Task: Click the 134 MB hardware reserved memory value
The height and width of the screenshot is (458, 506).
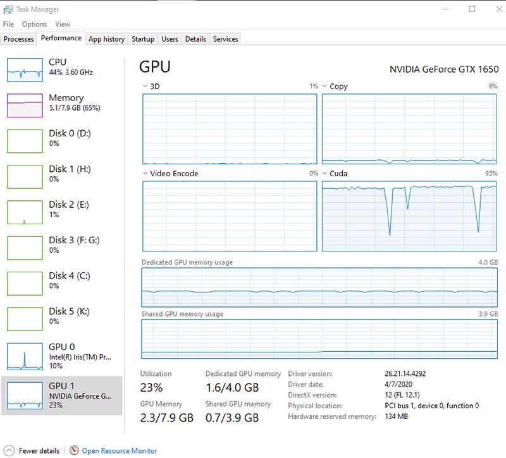Action: pyautogui.click(x=397, y=416)
